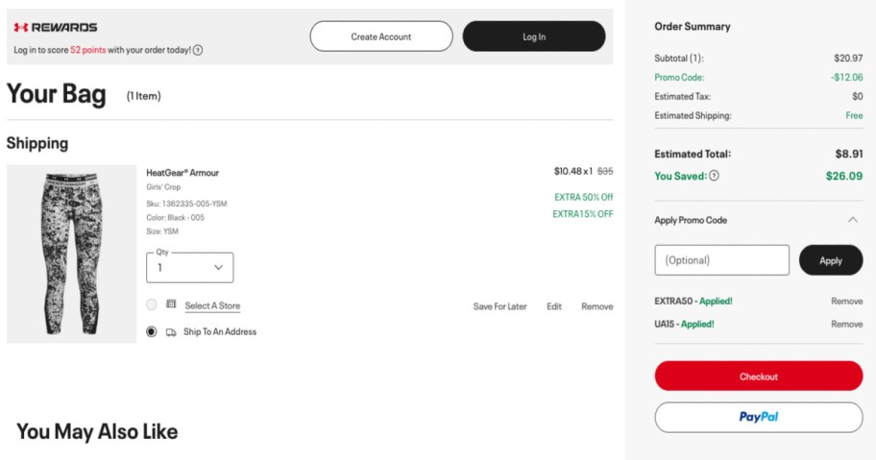Open You Saved info help icon
This screenshot has width=876, height=460.
(x=714, y=176)
